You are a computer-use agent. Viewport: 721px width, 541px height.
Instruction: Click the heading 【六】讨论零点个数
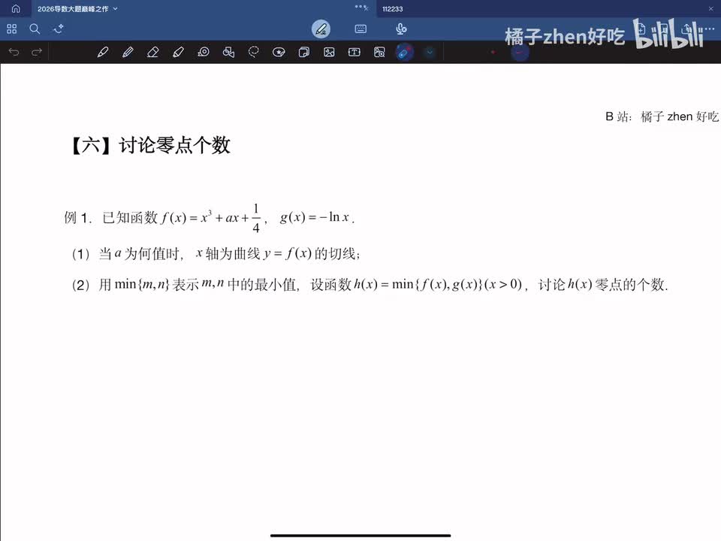tap(149, 145)
